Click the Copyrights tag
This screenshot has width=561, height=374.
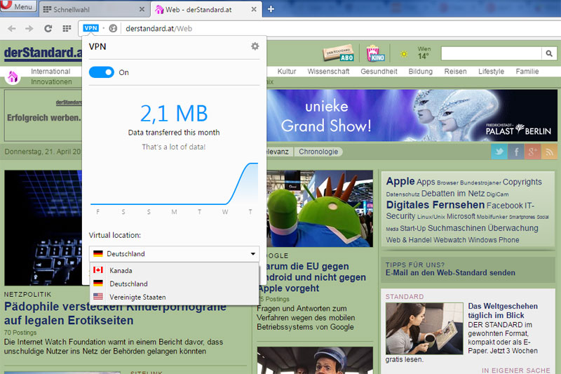tap(522, 182)
